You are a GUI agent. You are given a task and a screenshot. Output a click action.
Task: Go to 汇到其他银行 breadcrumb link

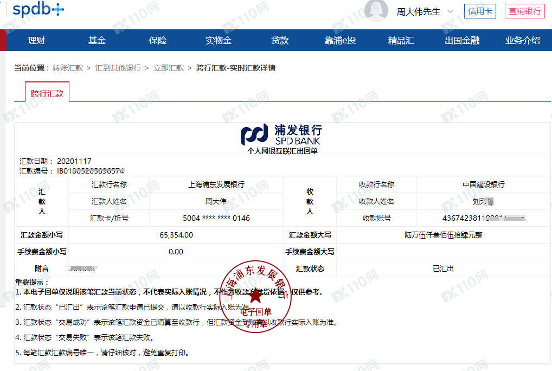(x=118, y=68)
